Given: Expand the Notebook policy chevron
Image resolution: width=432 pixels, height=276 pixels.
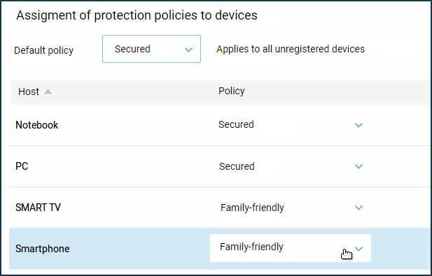Looking at the screenshot, I should [x=358, y=125].
